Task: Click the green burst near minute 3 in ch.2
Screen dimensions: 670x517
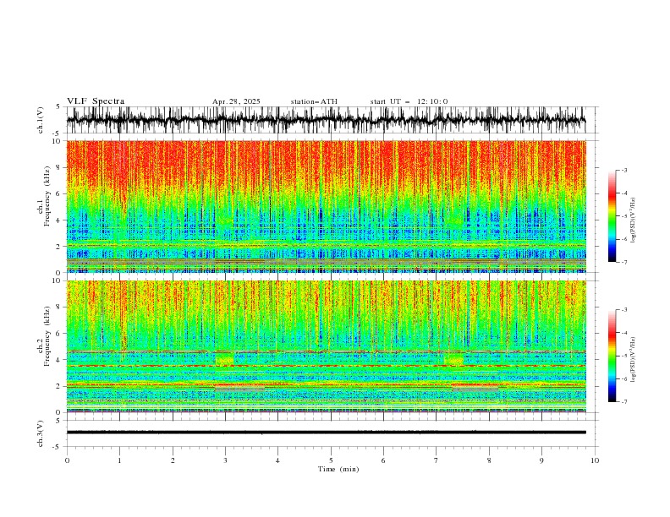Action: [x=225, y=359]
